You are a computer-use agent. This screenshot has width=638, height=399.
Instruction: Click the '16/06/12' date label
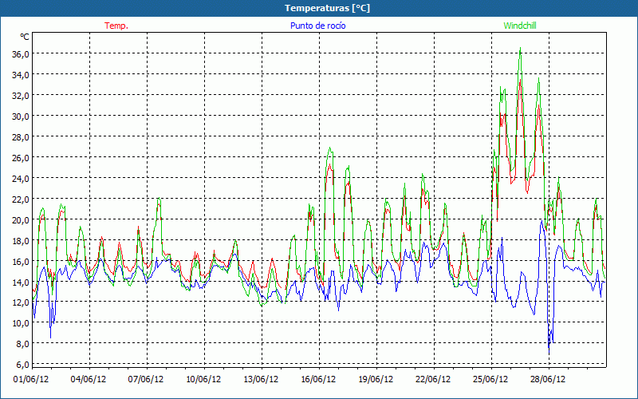(x=318, y=379)
